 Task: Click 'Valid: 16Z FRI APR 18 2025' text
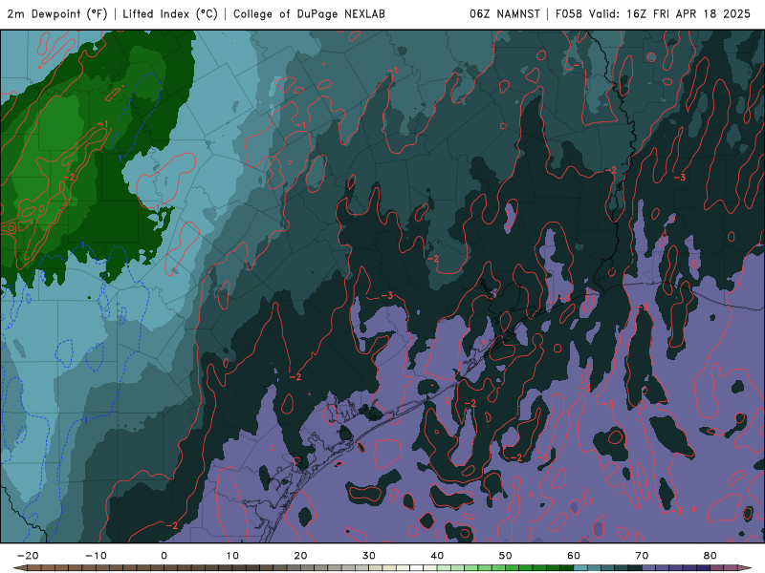(x=670, y=14)
